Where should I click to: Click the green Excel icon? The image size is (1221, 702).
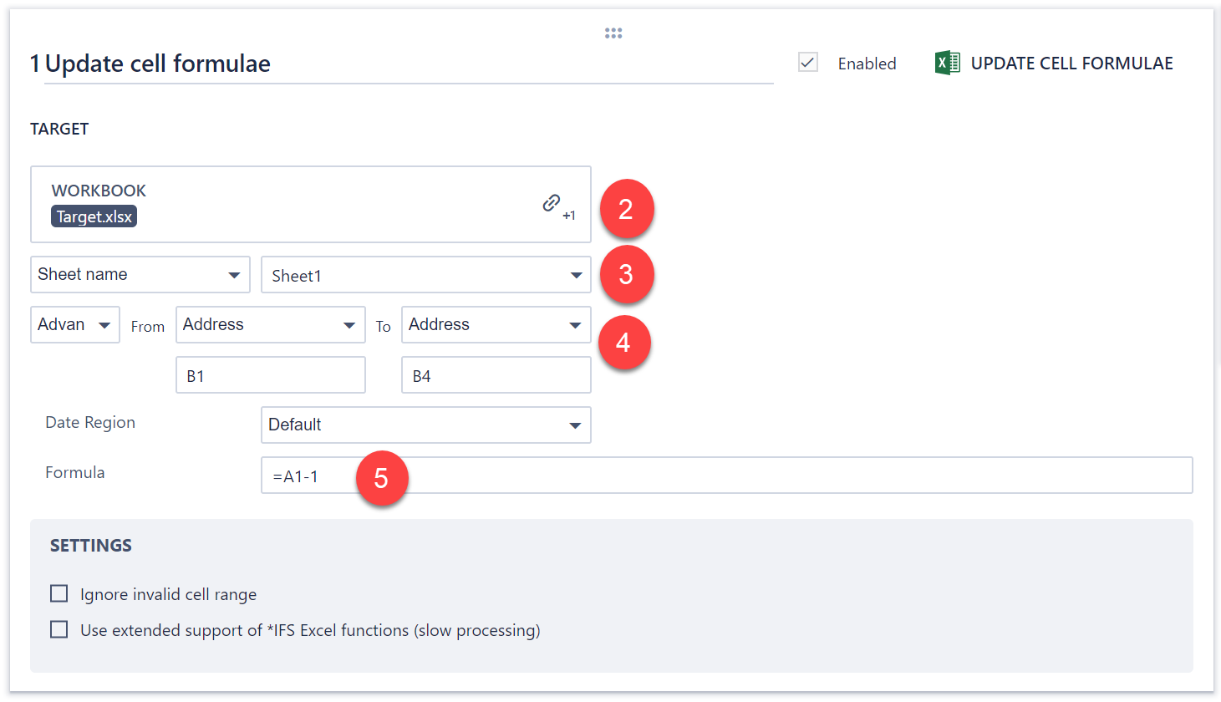[947, 63]
